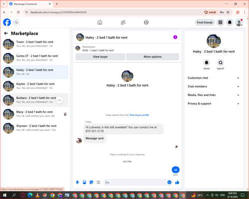Viewport: 249px width, 199px height.
Task: Click the View buyer button
Action: click(x=100, y=57)
